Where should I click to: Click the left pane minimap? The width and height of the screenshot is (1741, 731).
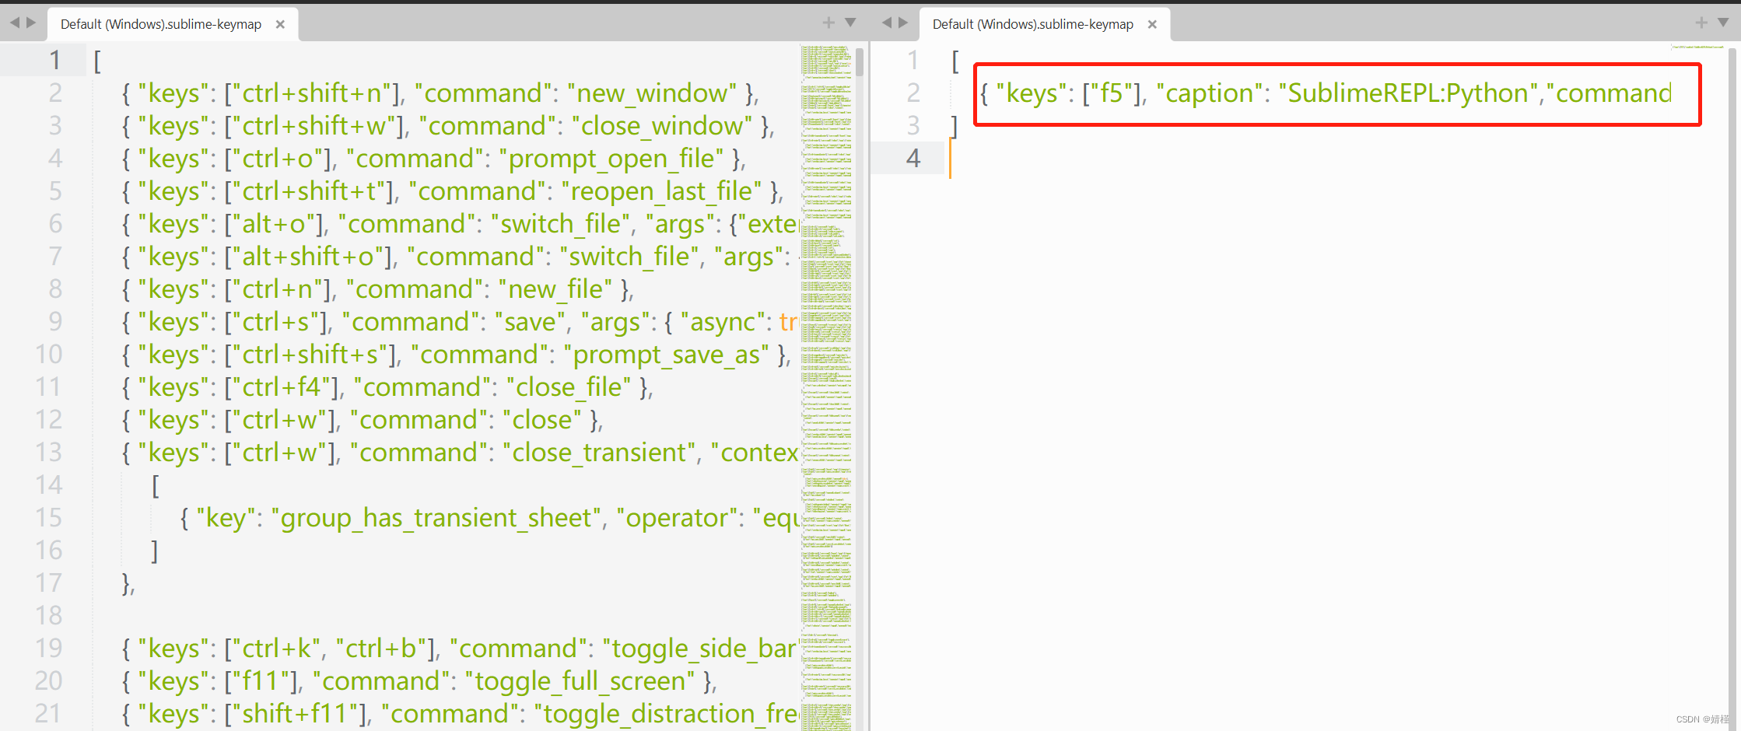point(826,387)
